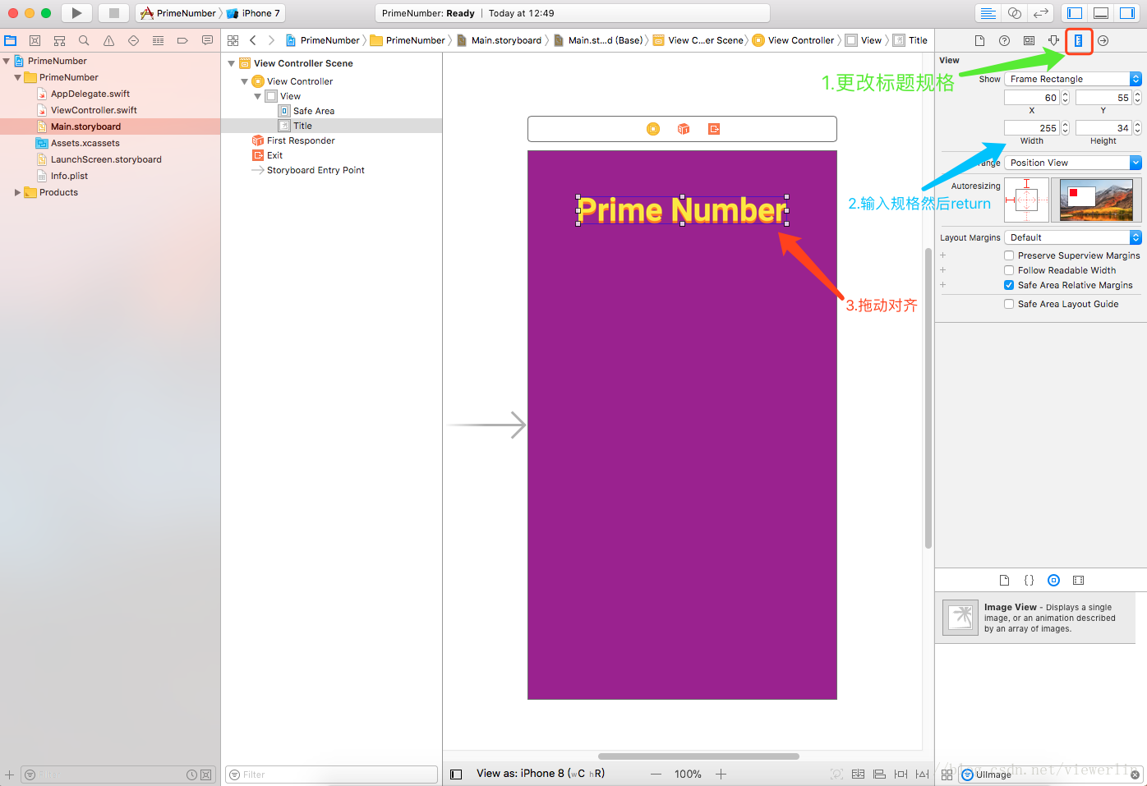
Task: Open the Identity inspector
Action: point(1029,40)
